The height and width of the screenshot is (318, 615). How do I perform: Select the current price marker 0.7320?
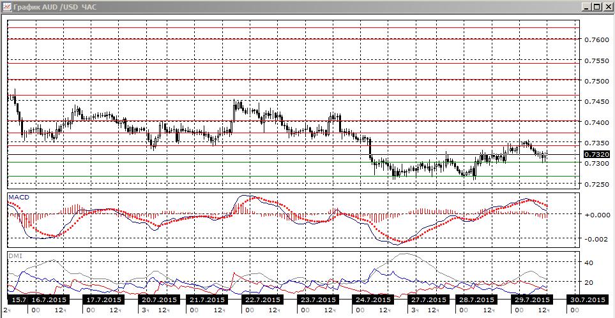click(x=596, y=155)
